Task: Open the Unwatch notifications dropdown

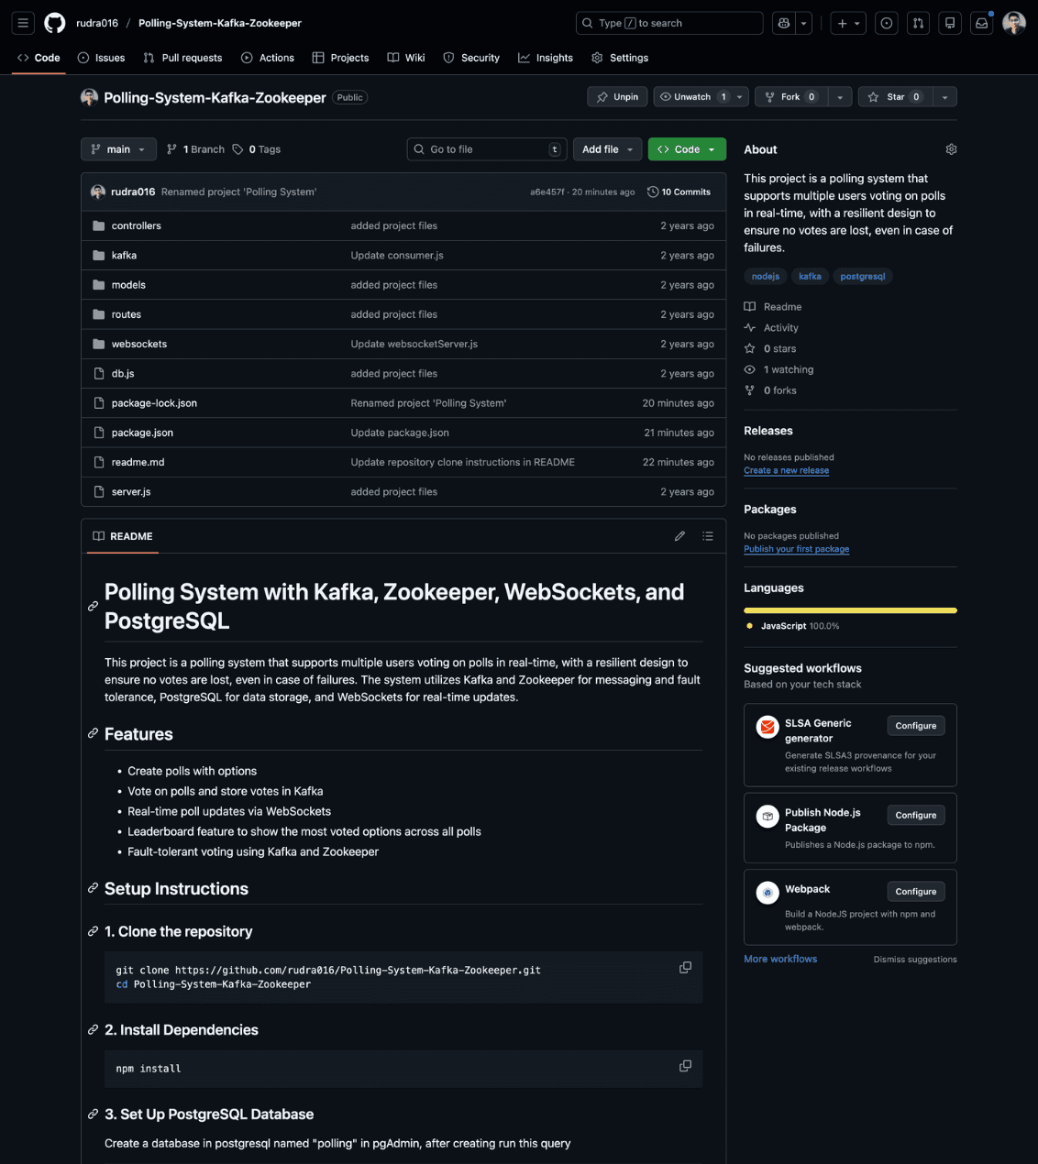Action: [x=701, y=97]
